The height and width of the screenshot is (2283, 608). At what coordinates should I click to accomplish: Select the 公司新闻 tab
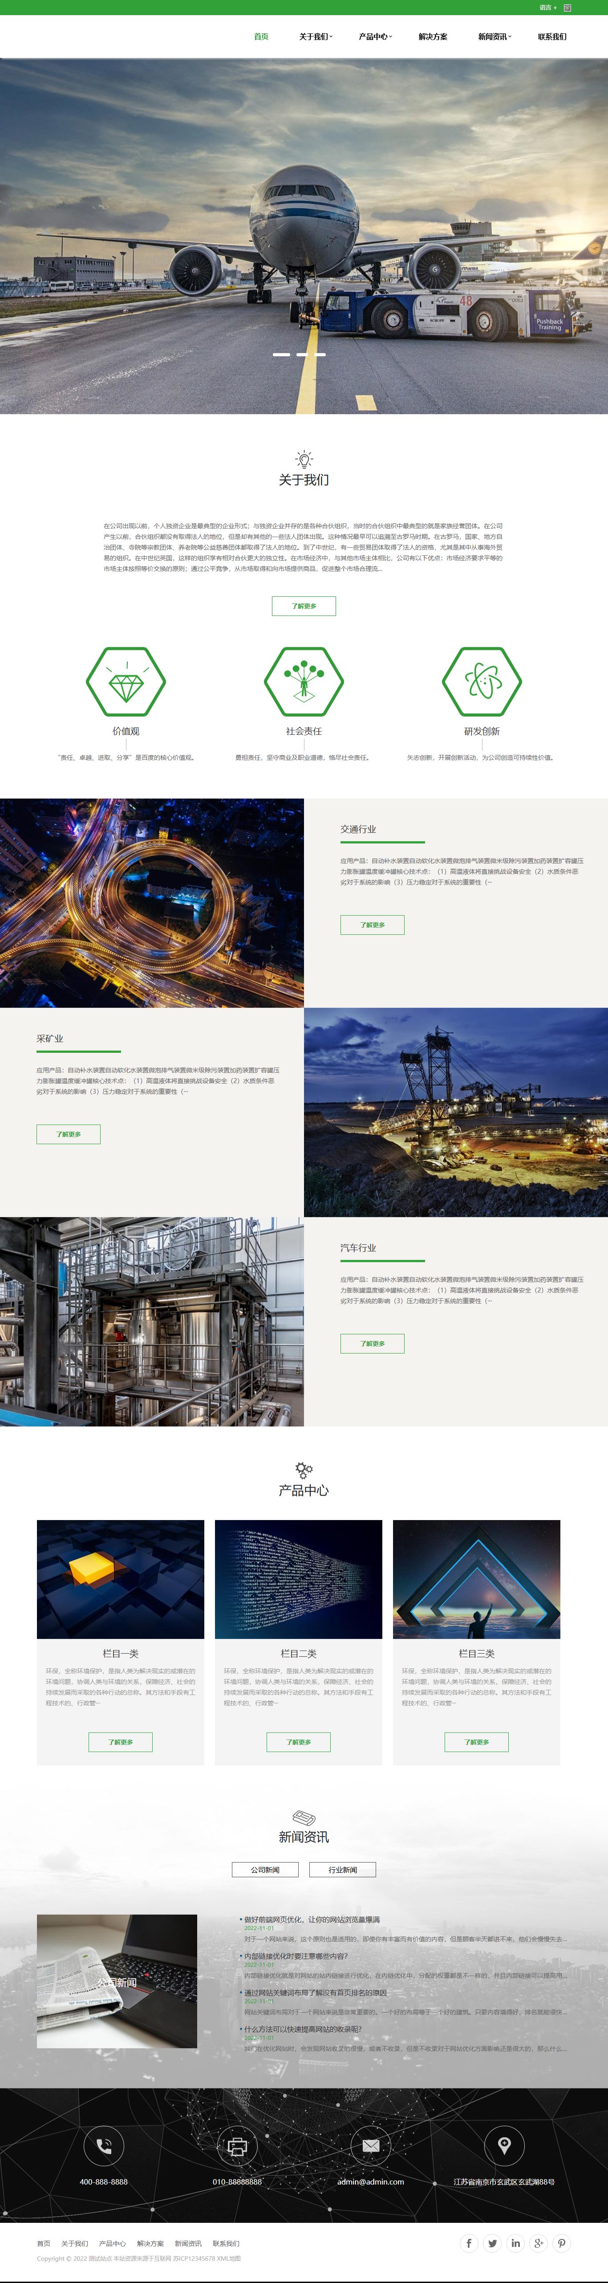[264, 1869]
